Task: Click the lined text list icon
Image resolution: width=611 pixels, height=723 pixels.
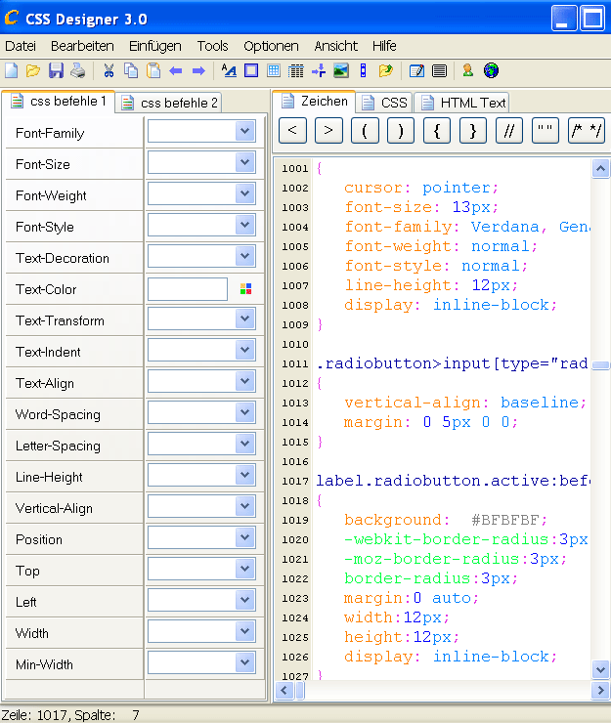Action: [x=439, y=70]
